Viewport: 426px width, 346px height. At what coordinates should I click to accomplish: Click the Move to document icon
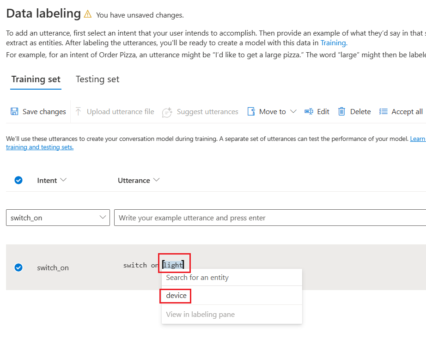(251, 111)
